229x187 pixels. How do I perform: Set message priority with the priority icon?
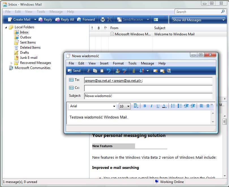(x=142, y=71)
